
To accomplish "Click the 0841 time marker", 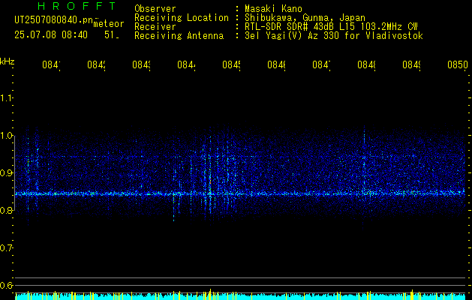I will pos(51,65).
